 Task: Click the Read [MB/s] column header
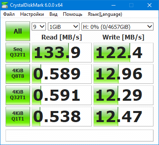[62, 38]
